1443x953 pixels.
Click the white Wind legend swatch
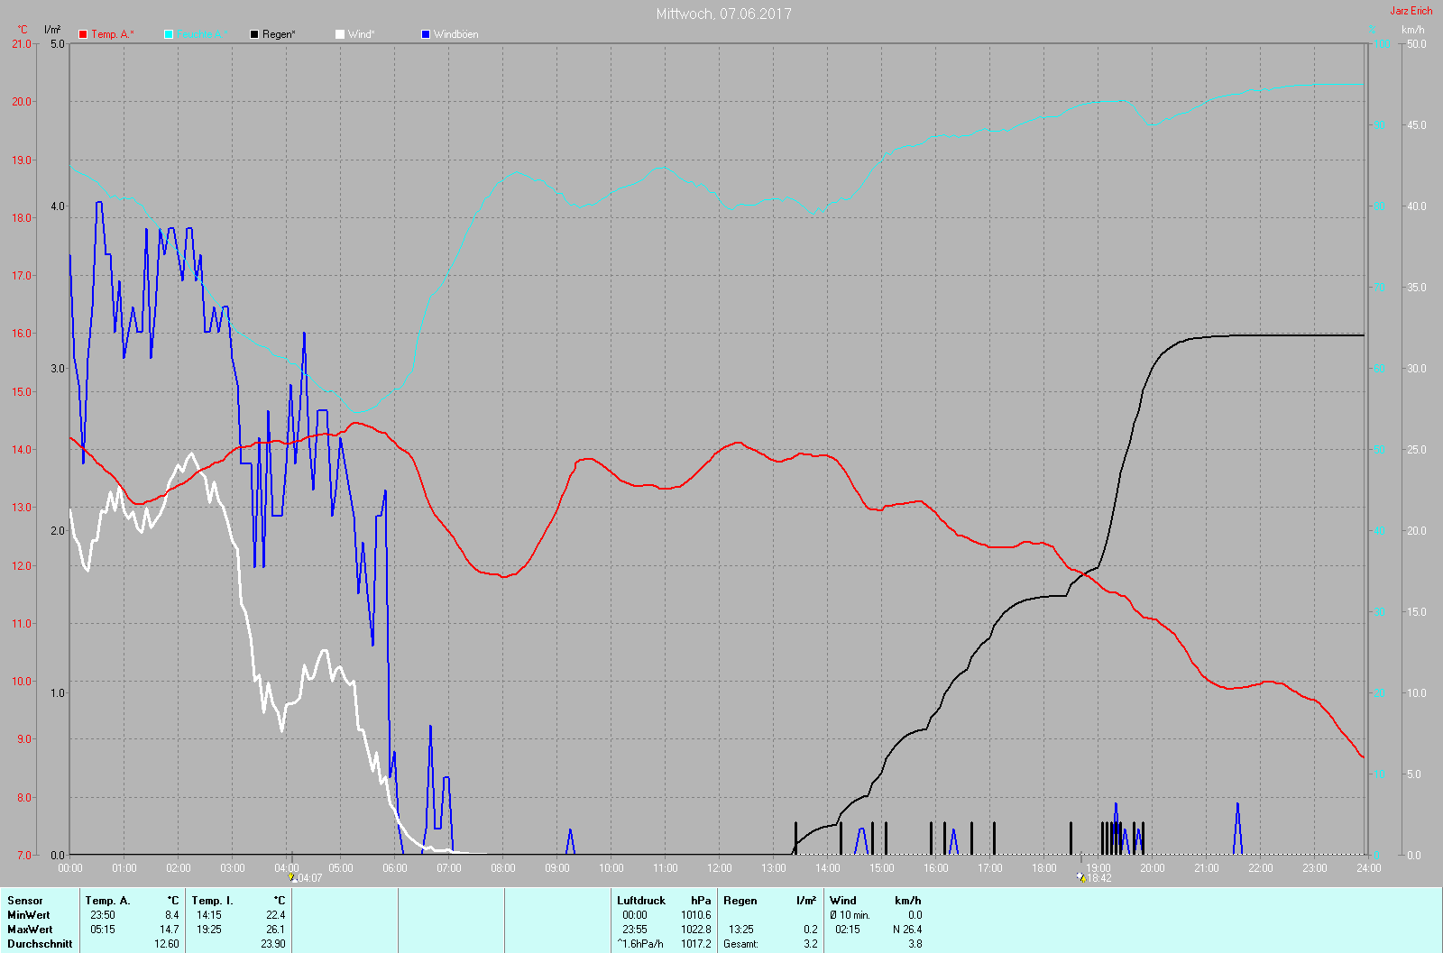(340, 34)
